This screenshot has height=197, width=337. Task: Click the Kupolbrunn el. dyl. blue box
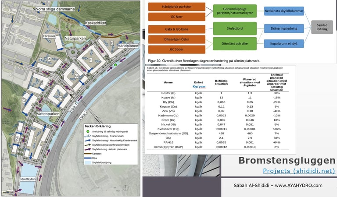click(x=284, y=43)
